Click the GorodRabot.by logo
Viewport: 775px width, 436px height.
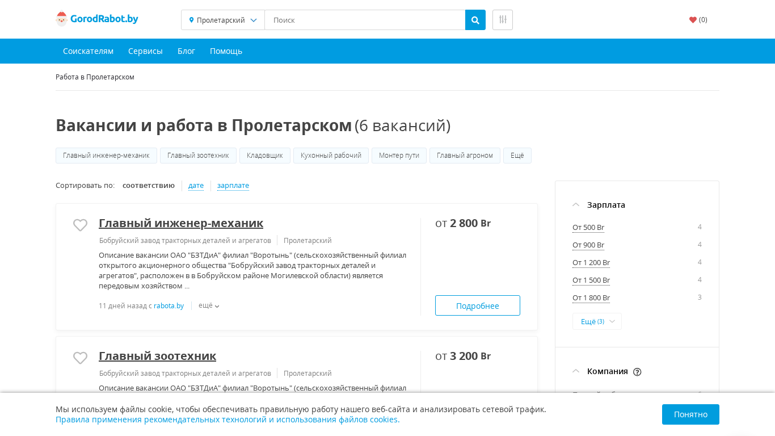(x=97, y=19)
